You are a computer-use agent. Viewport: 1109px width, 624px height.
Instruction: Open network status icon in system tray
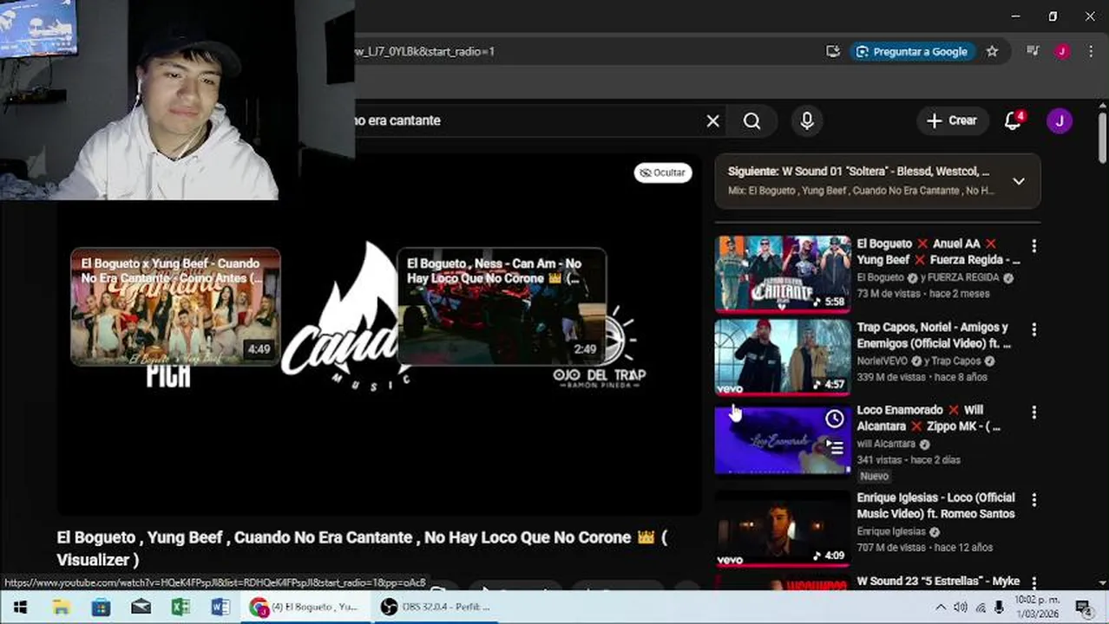(x=981, y=608)
